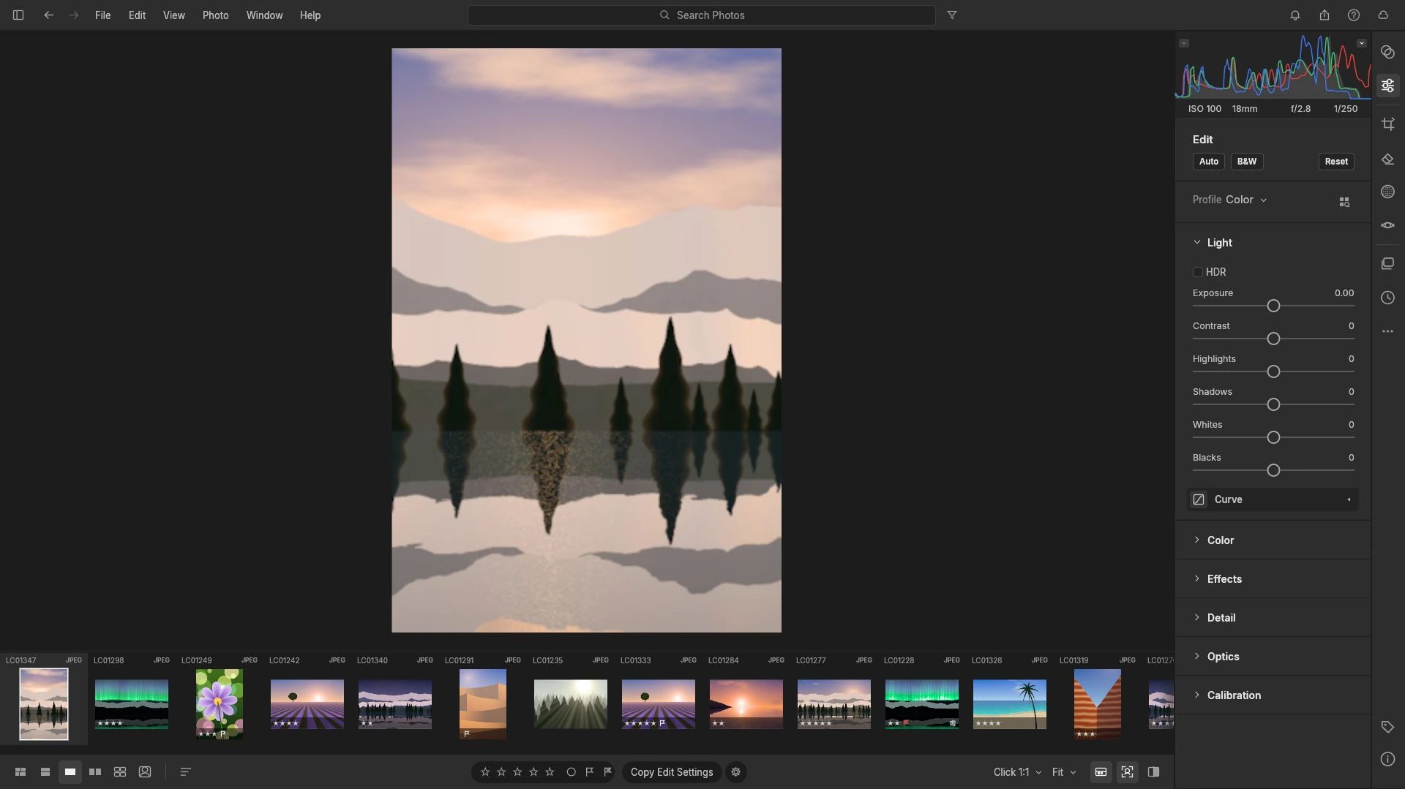Screen dimensions: 1405x789
Task: Check cloud sync status icon
Action: 1382,15
